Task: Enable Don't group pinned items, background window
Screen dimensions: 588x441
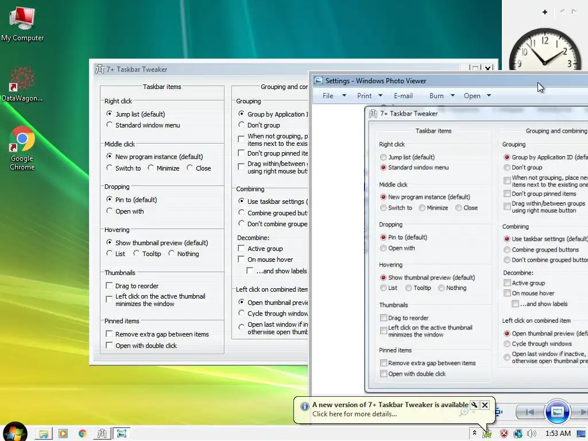Action: point(273,153)
